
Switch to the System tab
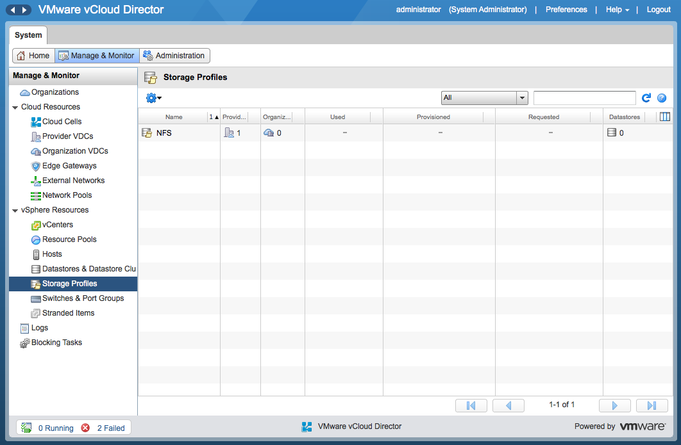click(x=28, y=35)
